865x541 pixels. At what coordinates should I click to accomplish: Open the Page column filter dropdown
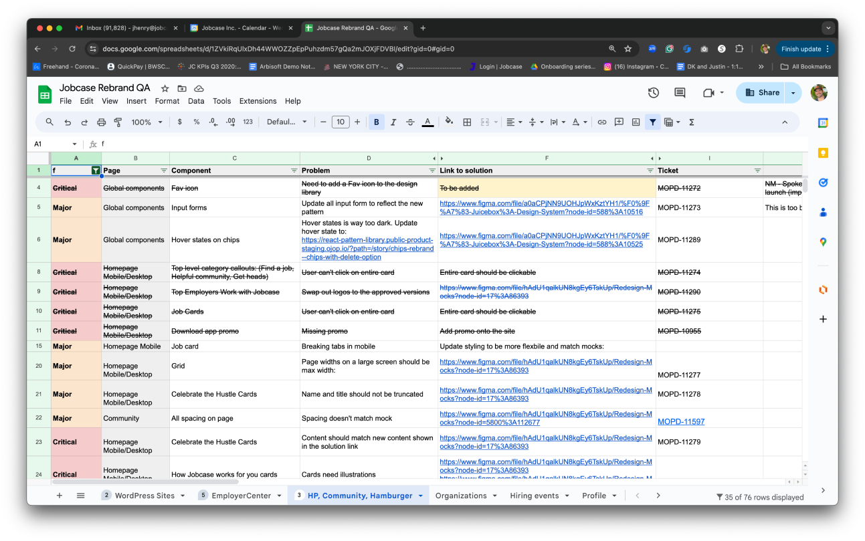pyautogui.click(x=163, y=171)
